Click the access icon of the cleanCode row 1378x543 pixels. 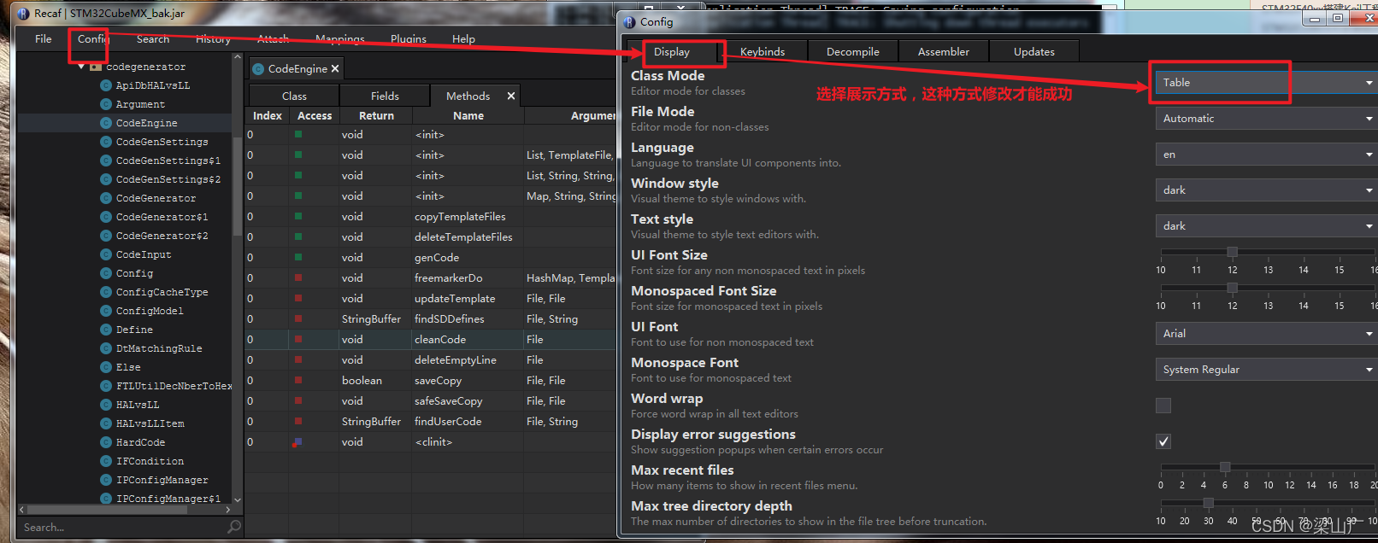click(x=298, y=340)
